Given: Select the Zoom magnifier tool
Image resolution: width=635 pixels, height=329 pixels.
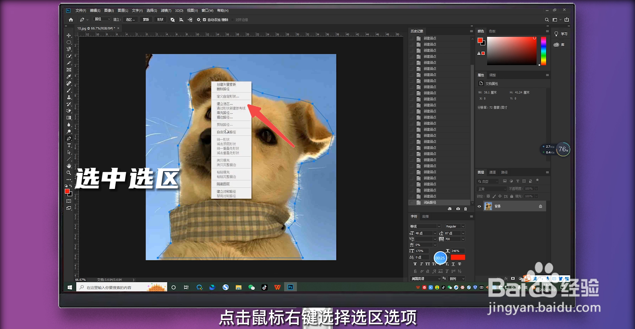Looking at the screenshot, I should pyautogui.click(x=69, y=173).
